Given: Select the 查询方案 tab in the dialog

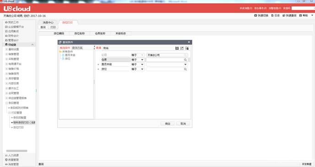Looking at the screenshot, I should [77, 48].
